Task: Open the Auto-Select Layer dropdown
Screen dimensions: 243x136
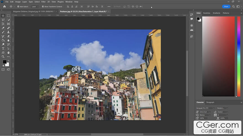Action: tap(35, 7)
